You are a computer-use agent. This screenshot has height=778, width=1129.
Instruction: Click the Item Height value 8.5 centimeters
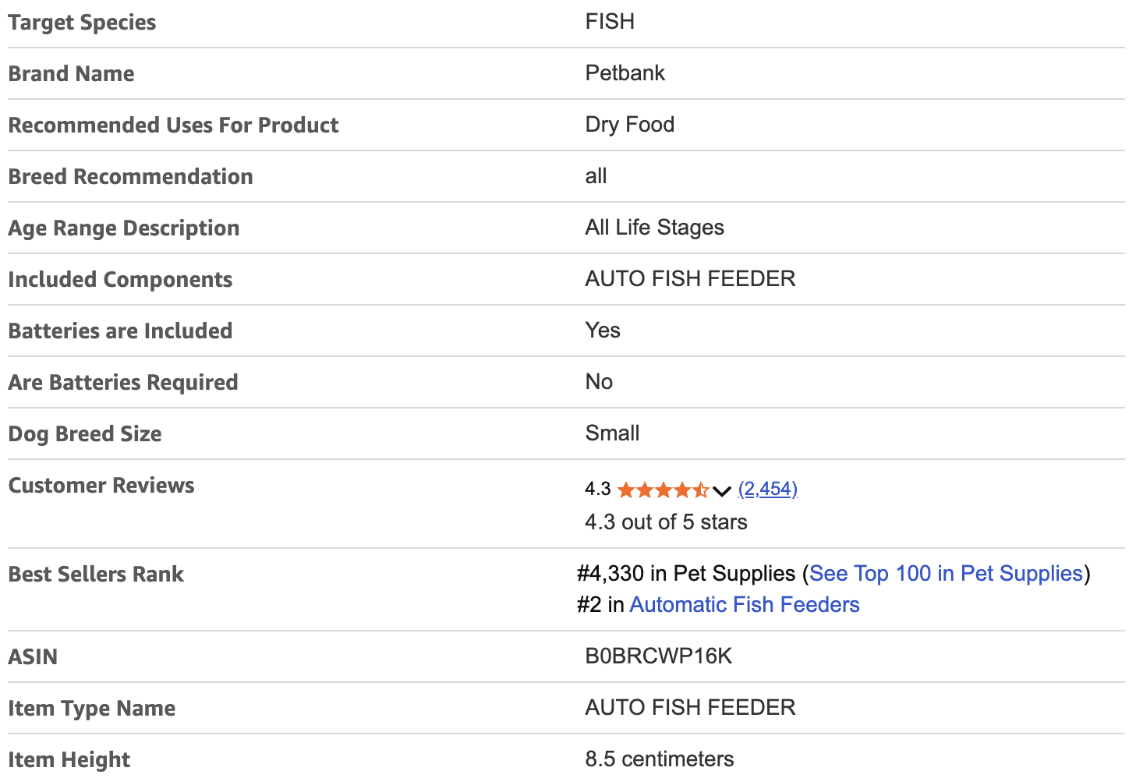coord(659,759)
